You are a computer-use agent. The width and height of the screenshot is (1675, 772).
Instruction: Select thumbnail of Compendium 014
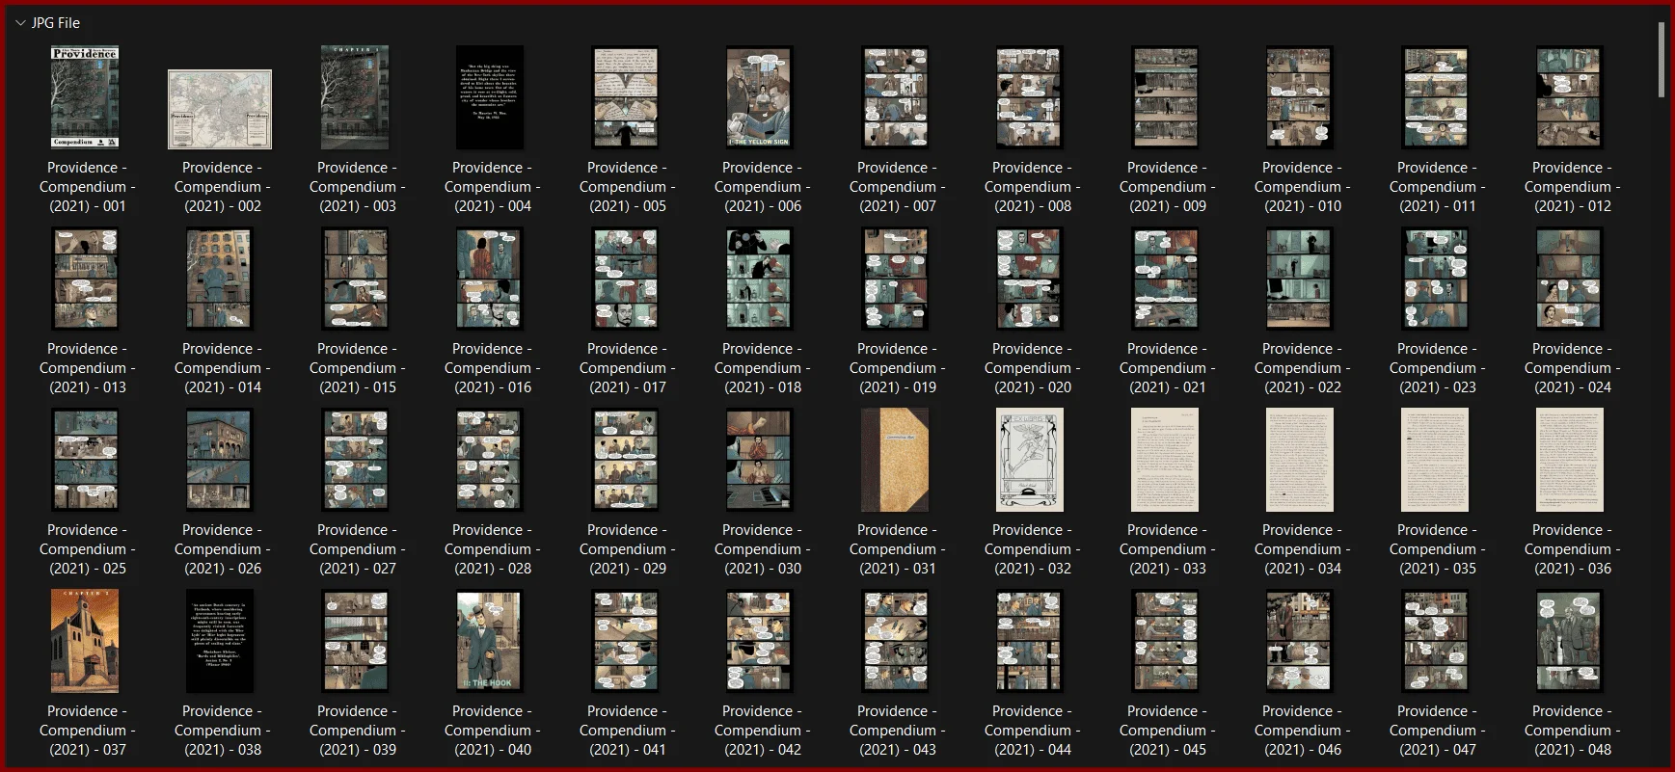(220, 279)
